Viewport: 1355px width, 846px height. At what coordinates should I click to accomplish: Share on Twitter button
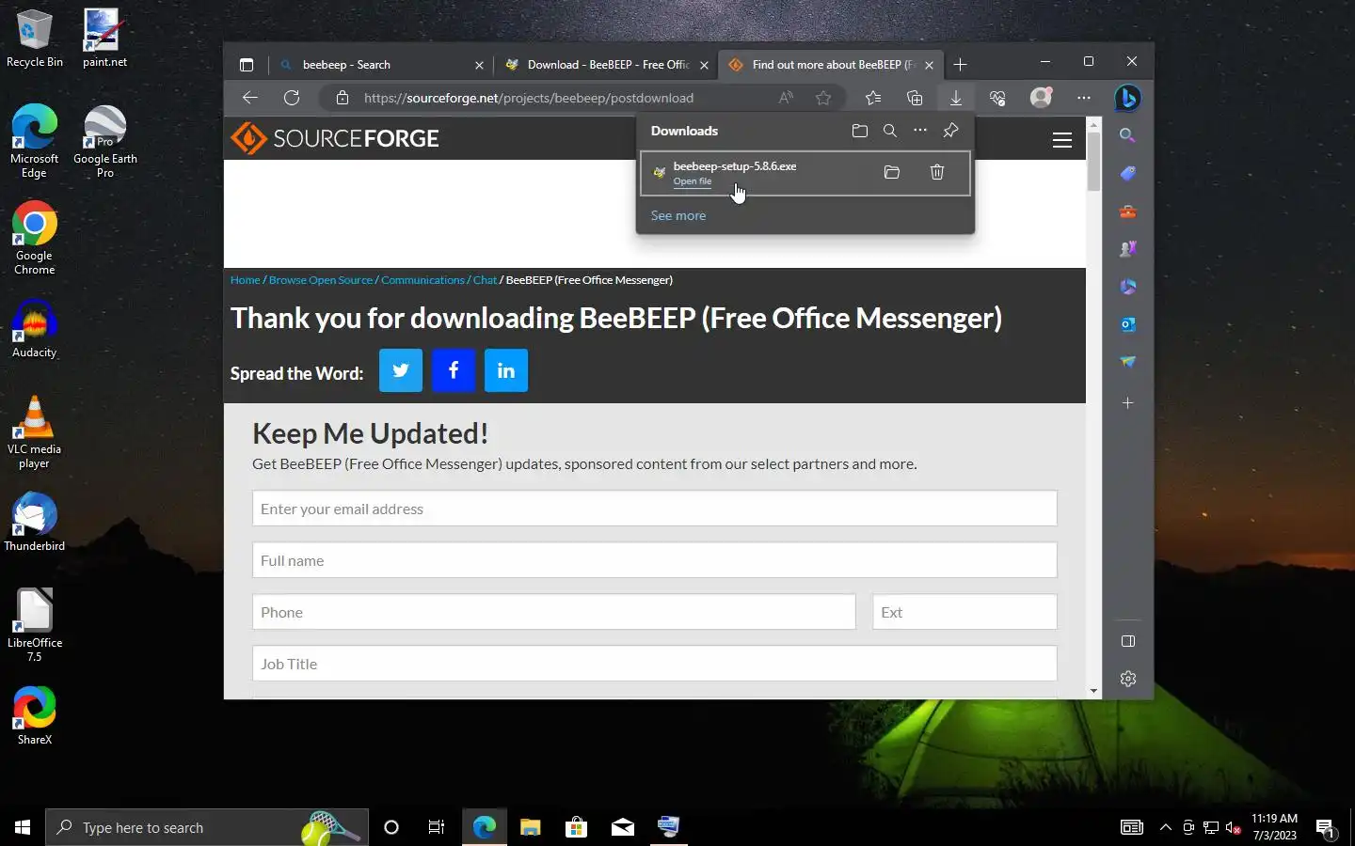(x=401, y=370)
